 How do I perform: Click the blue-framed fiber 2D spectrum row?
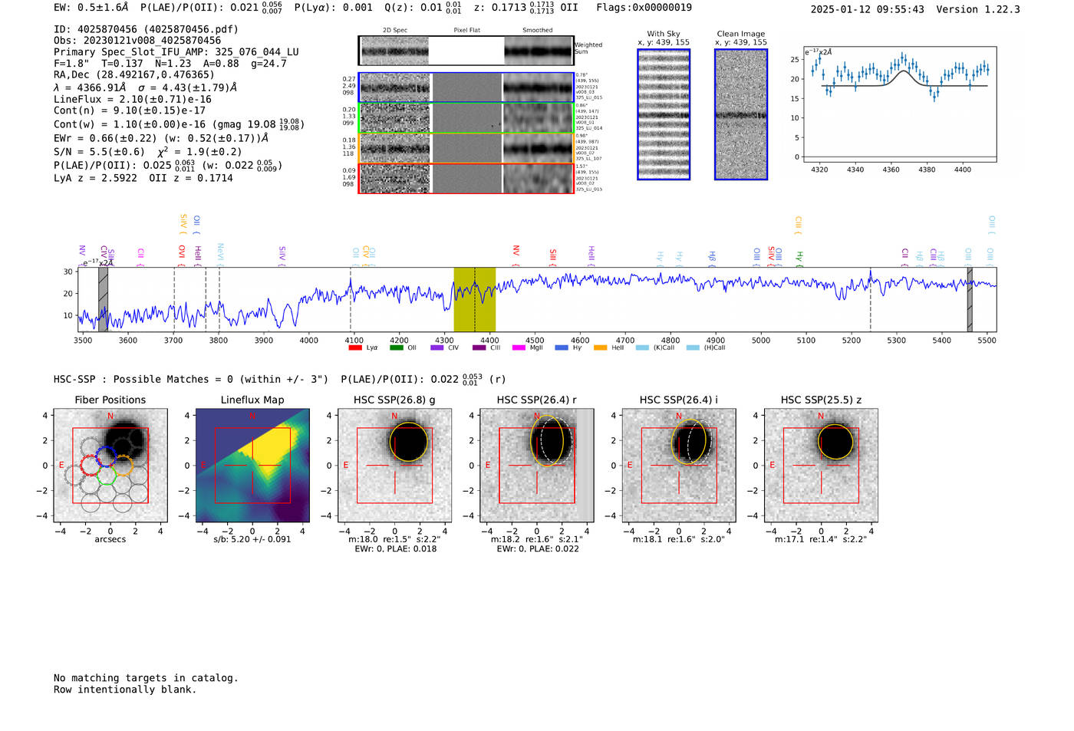click(466, 87)
